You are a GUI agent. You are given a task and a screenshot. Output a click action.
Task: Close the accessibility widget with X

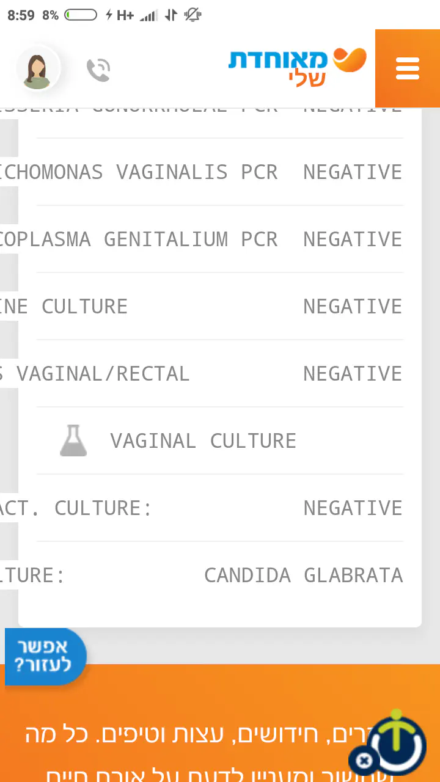point(364,761)
